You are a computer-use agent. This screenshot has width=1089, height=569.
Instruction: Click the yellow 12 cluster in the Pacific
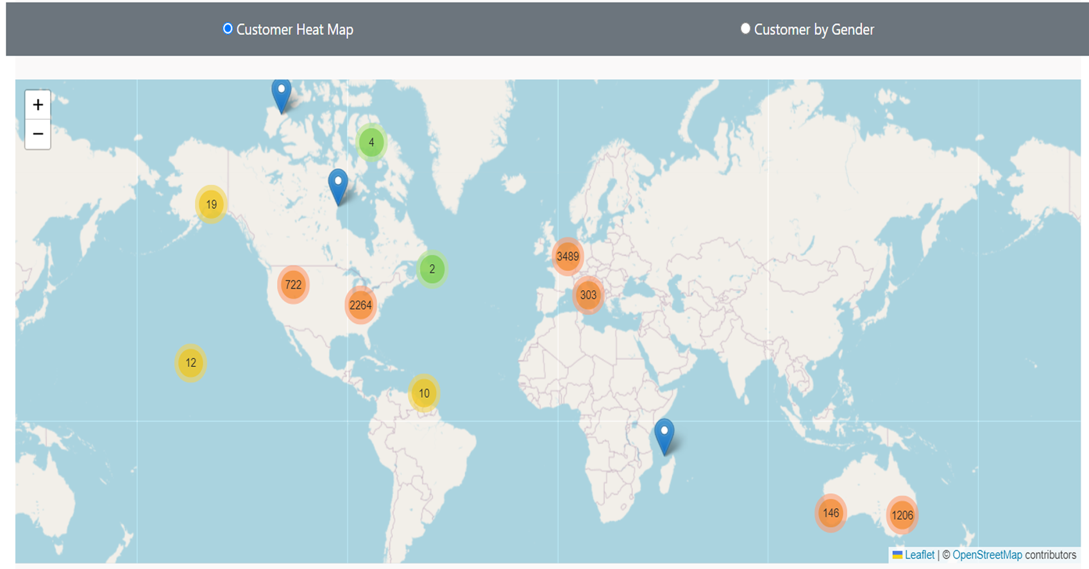pyautogui.click(x=190, y=363)
